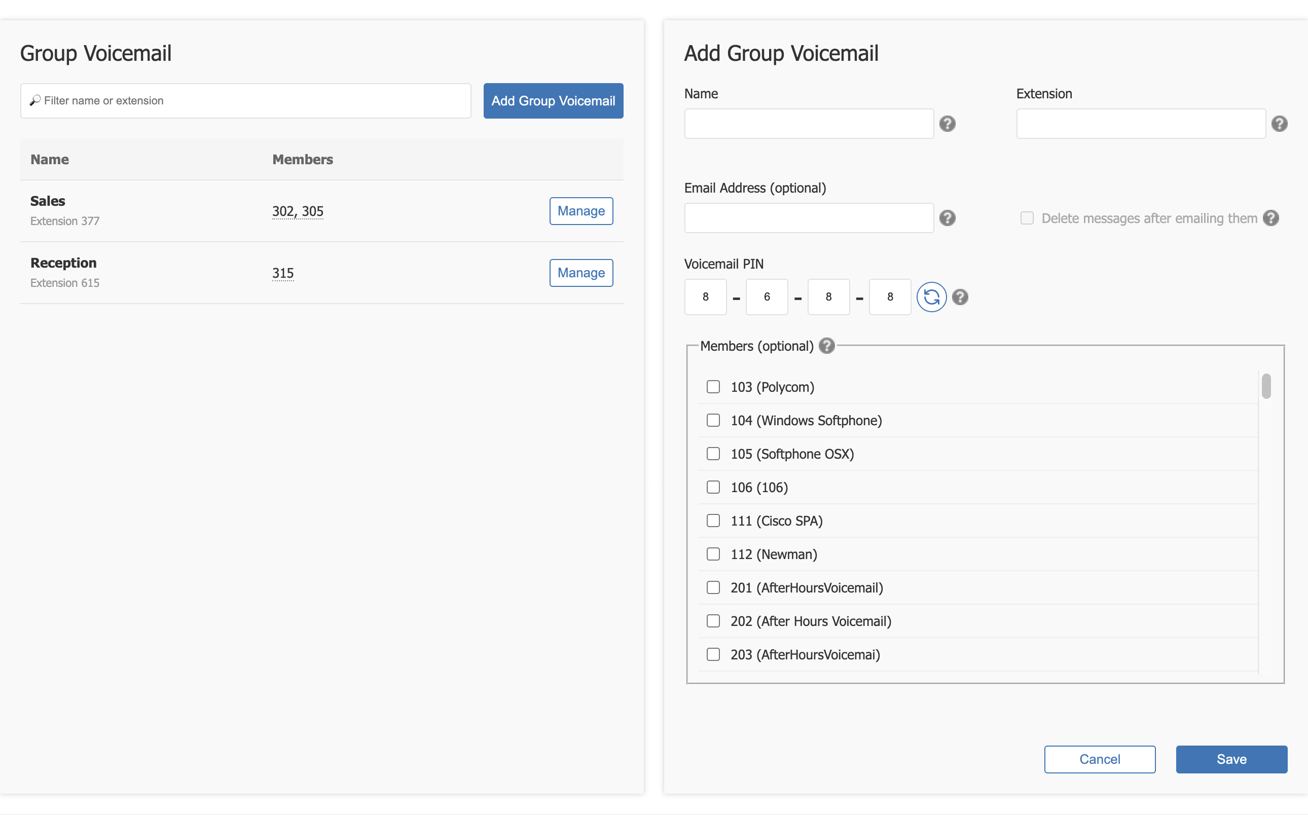Click Reception member link 315
The image size is (1308, 815).
[283, 273]
